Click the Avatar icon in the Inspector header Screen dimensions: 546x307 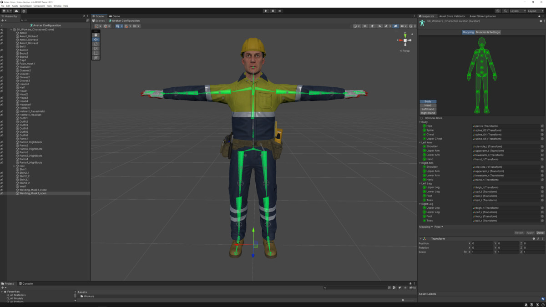point(421,21)
